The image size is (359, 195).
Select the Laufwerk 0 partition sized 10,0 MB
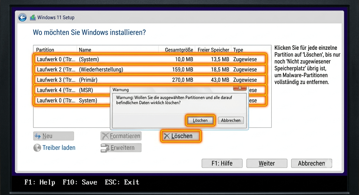[x=150, y=59]
